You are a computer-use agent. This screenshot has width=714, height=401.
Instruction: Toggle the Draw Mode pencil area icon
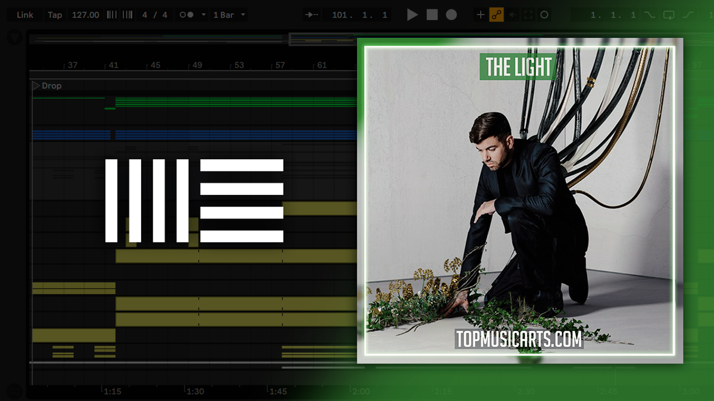tap(529, 15)
